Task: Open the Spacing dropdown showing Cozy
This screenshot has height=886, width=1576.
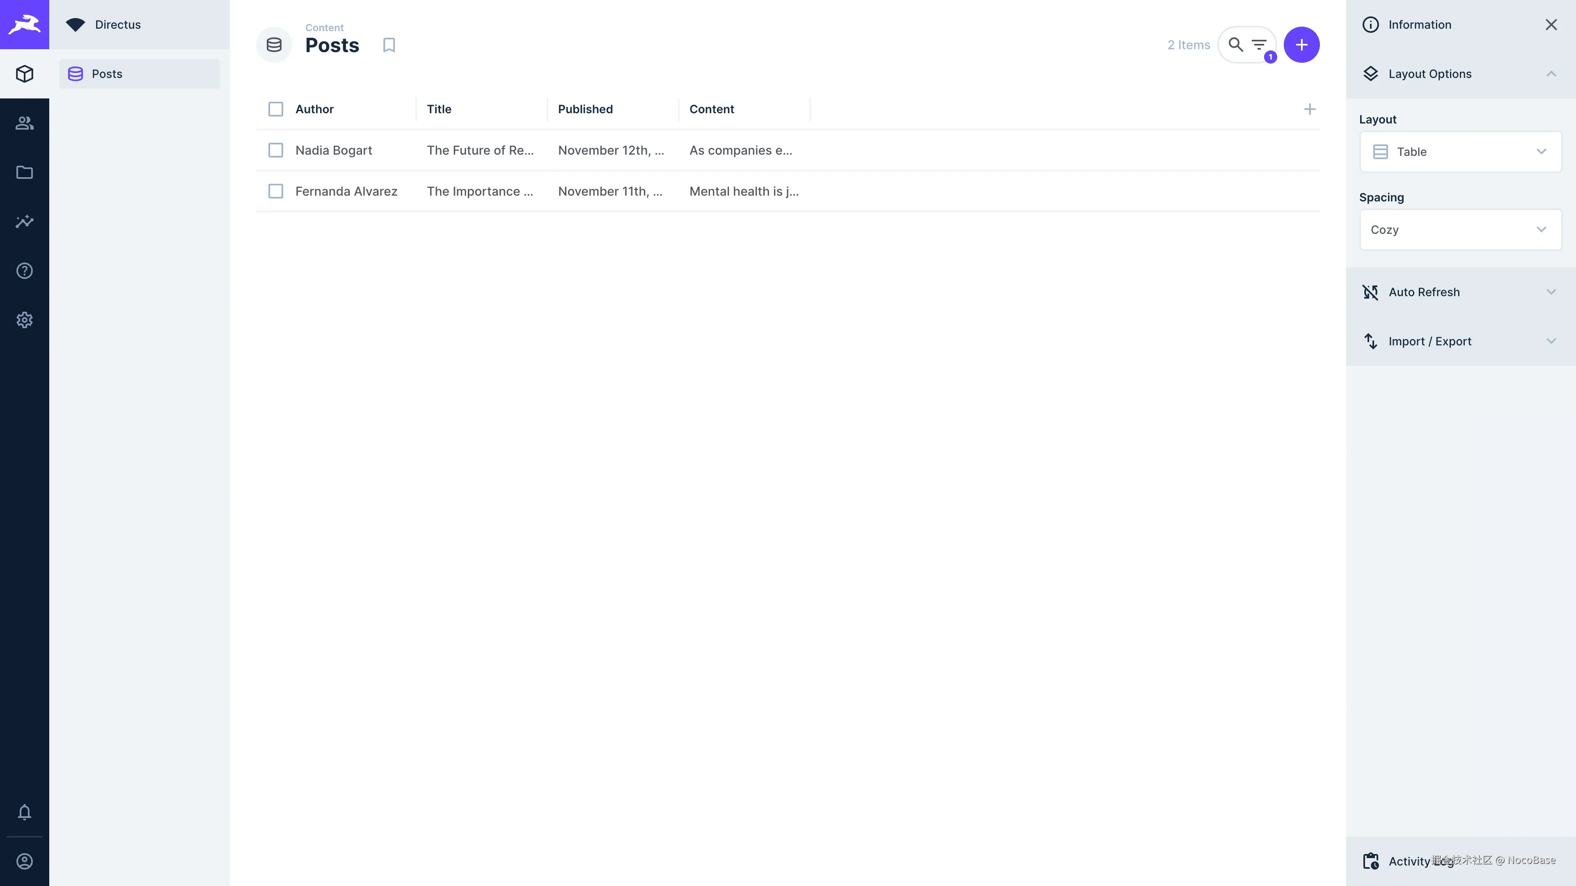Action: (x=1460, y=230)
